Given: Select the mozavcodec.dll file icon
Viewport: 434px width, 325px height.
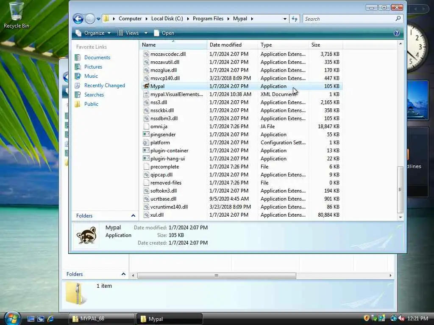Looking at the screenshot, I should pos(146,54).
